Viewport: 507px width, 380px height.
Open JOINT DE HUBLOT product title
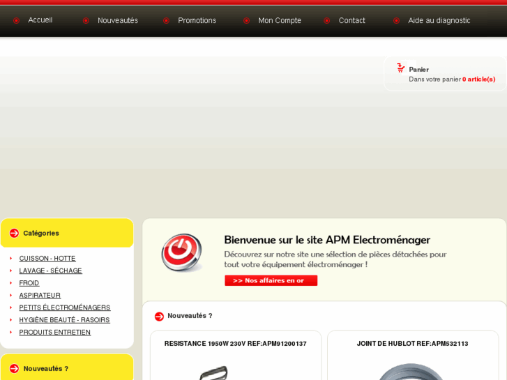click(412, 344)
